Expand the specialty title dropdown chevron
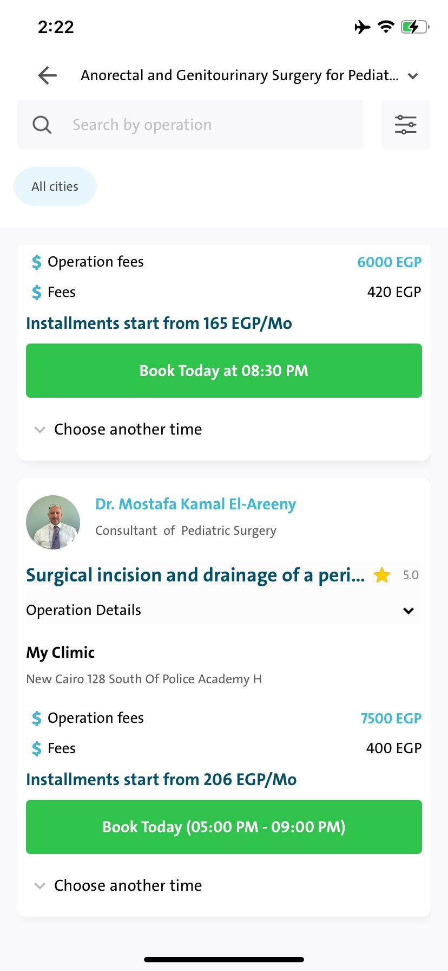The height and width of the screenshot is (971, 448). point(413,76)
